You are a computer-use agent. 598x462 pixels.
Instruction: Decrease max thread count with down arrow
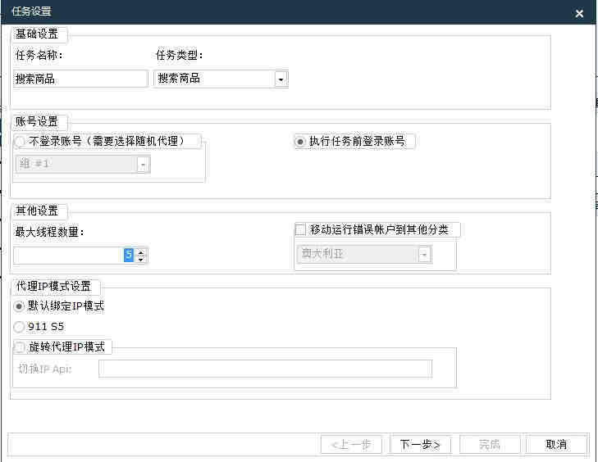[x=141, y=260]
